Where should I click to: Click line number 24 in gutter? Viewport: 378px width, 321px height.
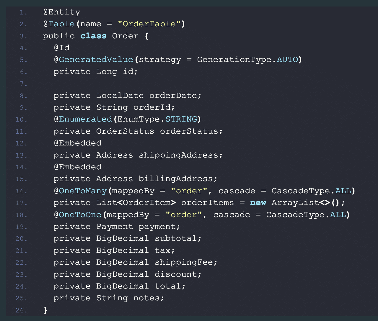[x=22, y=286]
